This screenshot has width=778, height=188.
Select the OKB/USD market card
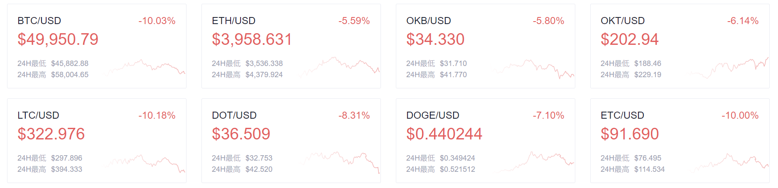pyautogui.click(x=486, y=46)
